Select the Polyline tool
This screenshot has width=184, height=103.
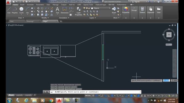[x=15, y=10]
